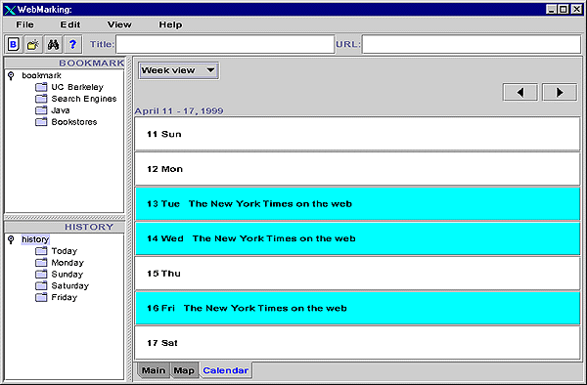587x385 pixels.
Task: Open the File menu
Action: click(x=24, y=24)
